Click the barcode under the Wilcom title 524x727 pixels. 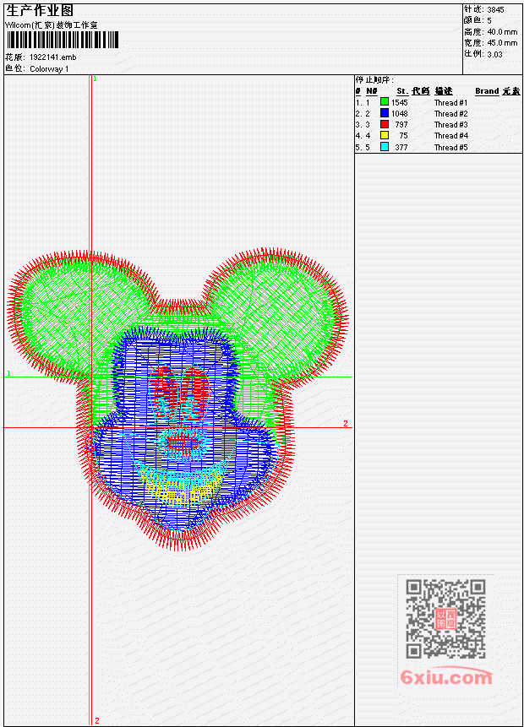pos(63,40)
